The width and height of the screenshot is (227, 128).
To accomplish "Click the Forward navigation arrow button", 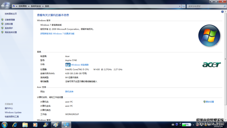I will pos(7,6).
